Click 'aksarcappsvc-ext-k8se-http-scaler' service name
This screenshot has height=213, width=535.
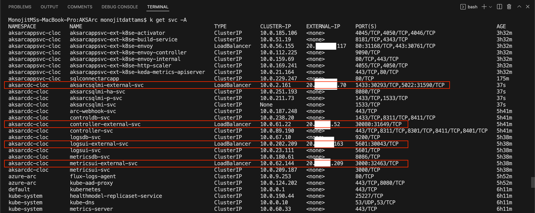(x=120, y=65)
